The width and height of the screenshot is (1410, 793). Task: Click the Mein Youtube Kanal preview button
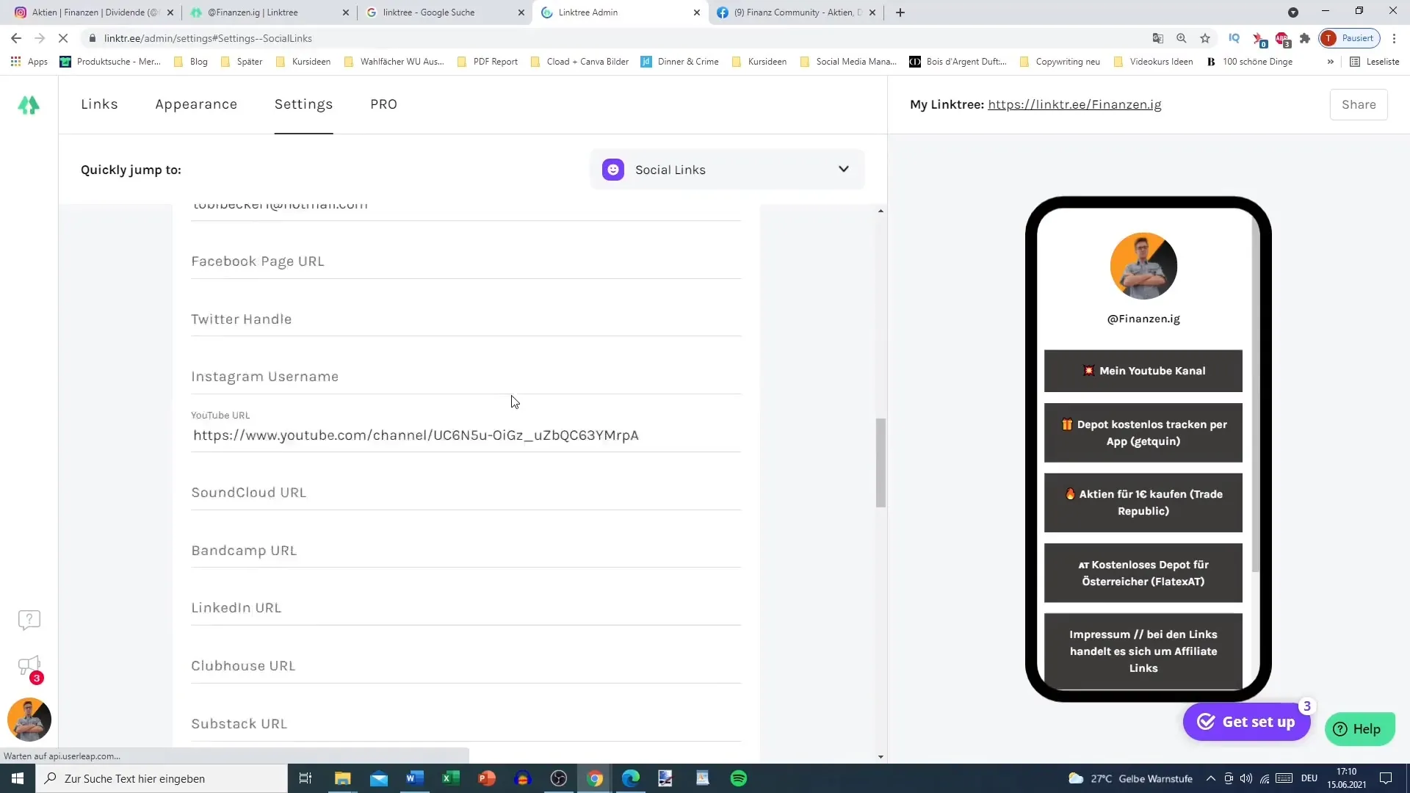coord(1143,371)
